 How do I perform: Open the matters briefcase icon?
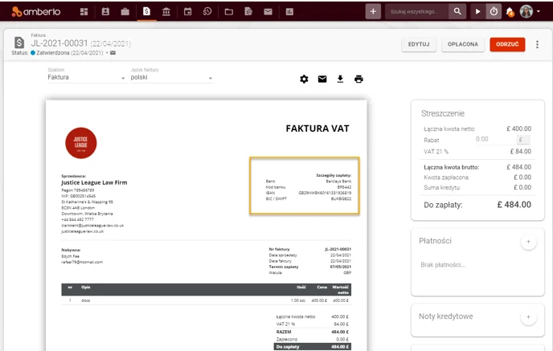pos(125,11)
